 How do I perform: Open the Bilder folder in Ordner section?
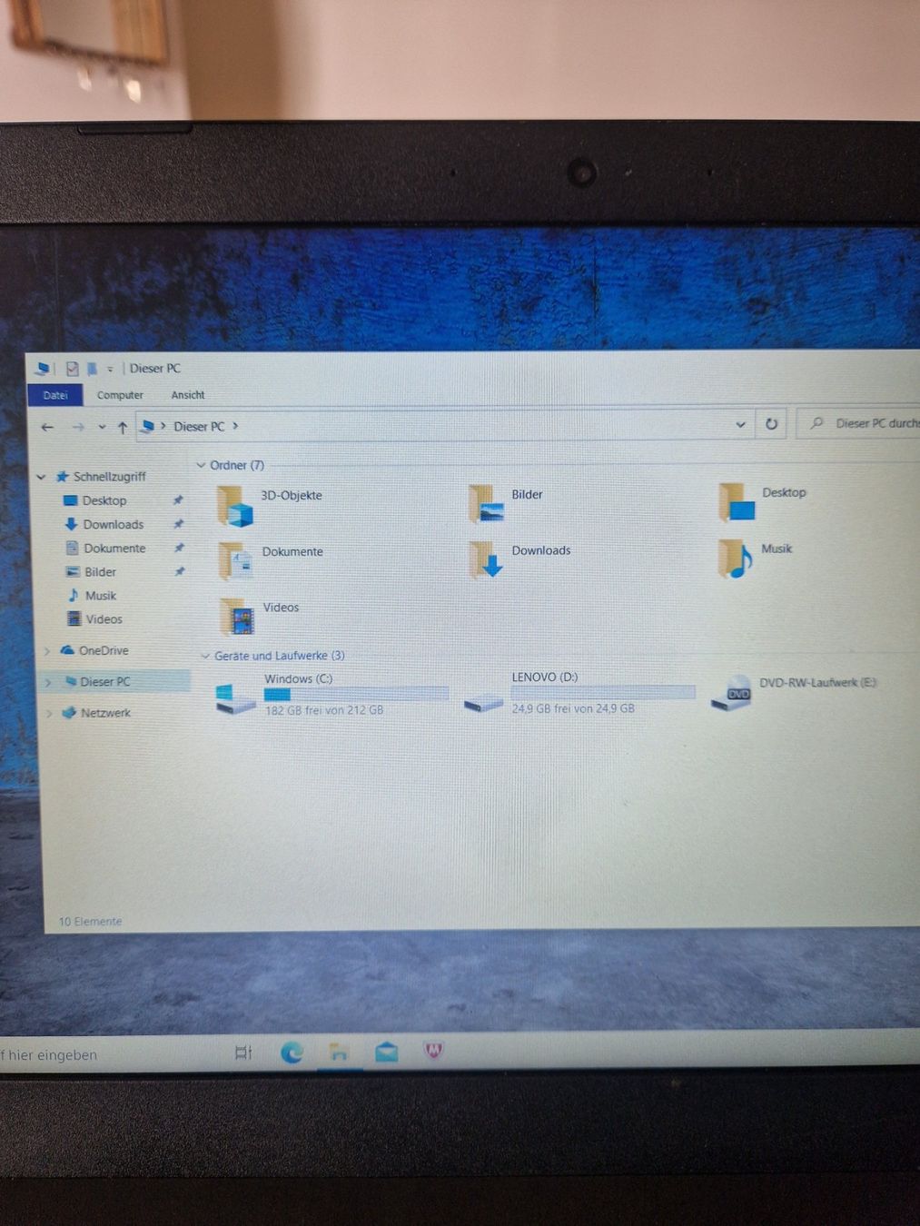tap(506, 504)
